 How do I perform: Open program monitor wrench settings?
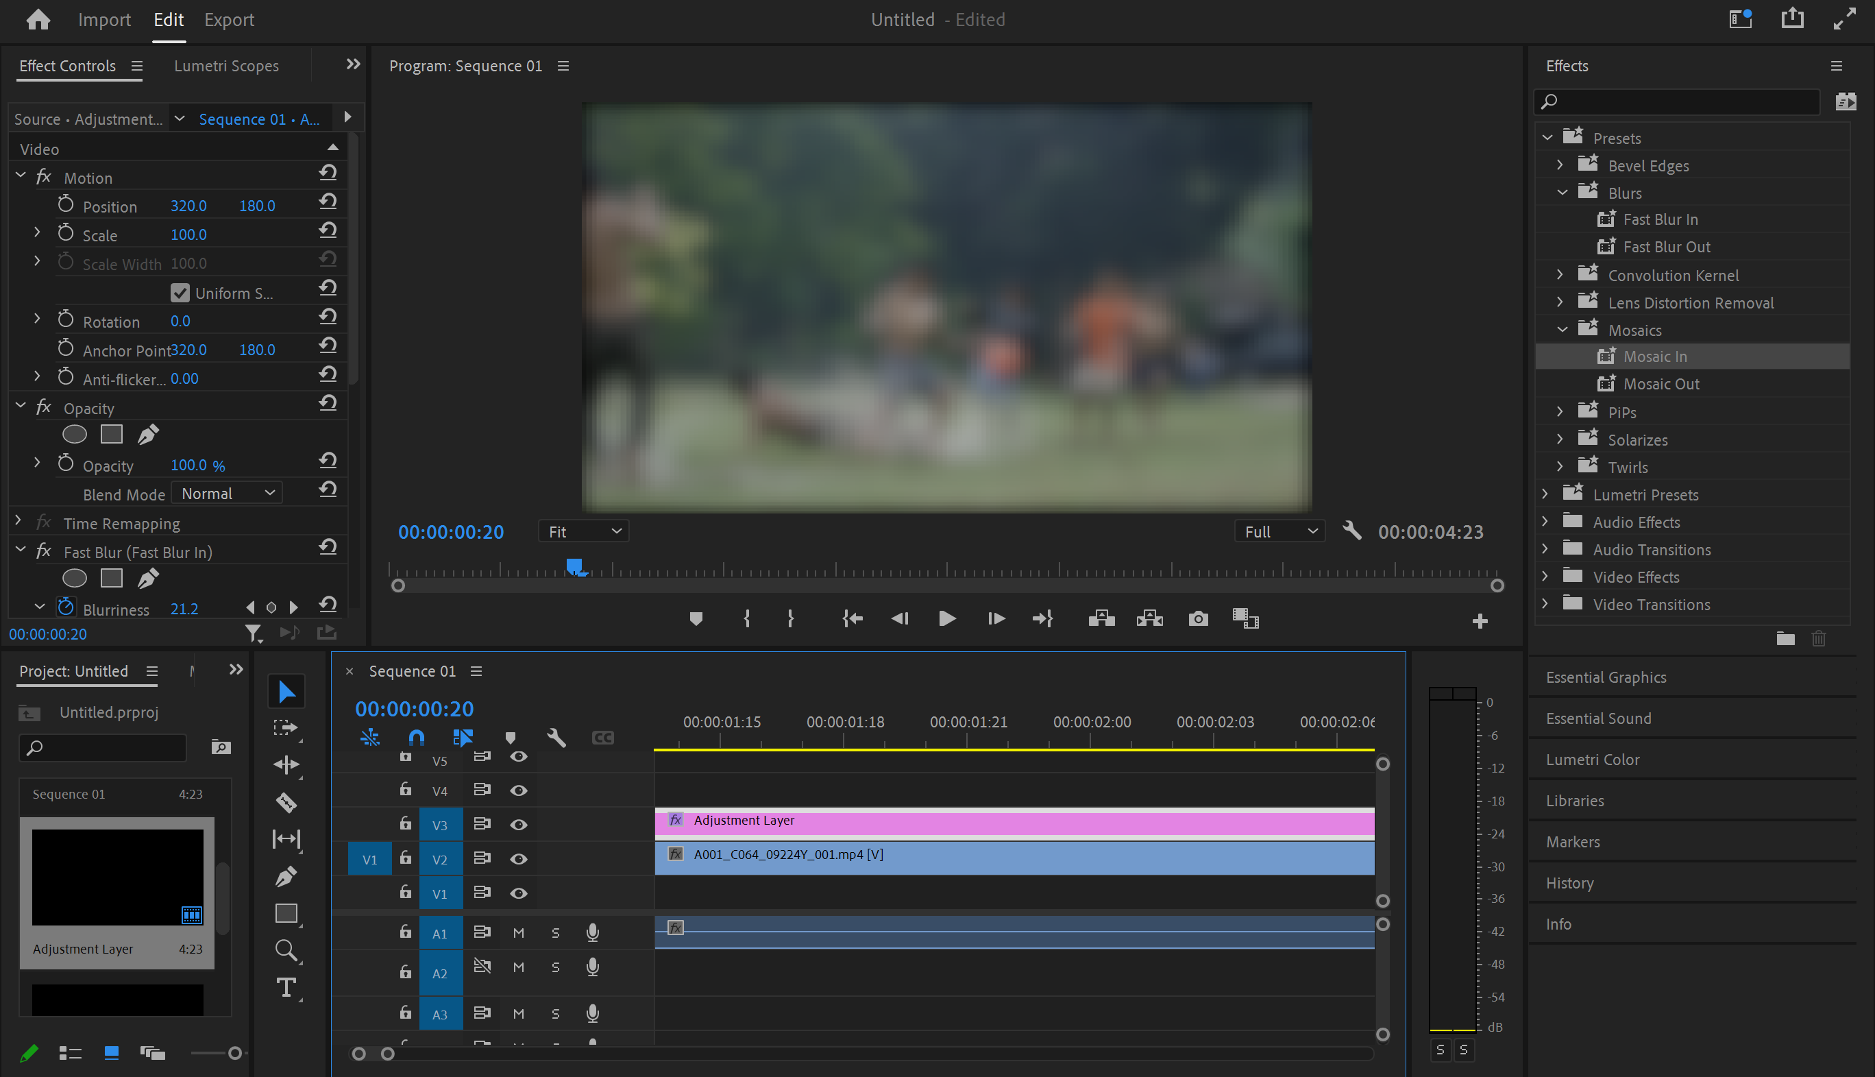point(1351,531)
